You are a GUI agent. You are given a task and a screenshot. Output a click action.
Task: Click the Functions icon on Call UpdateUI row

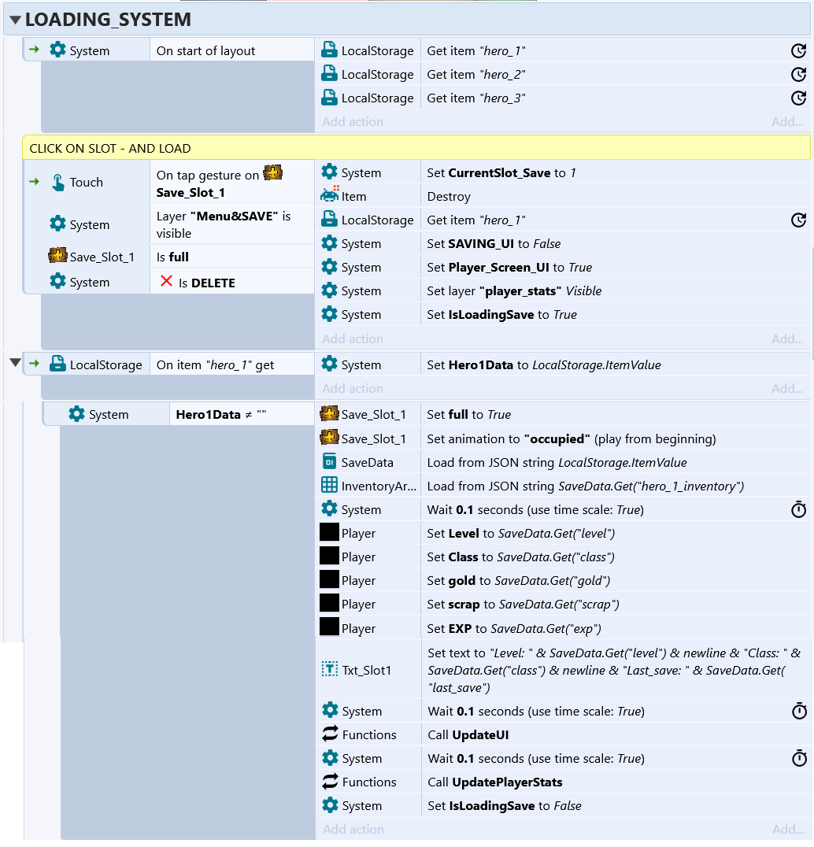click(x=330, y=734)
